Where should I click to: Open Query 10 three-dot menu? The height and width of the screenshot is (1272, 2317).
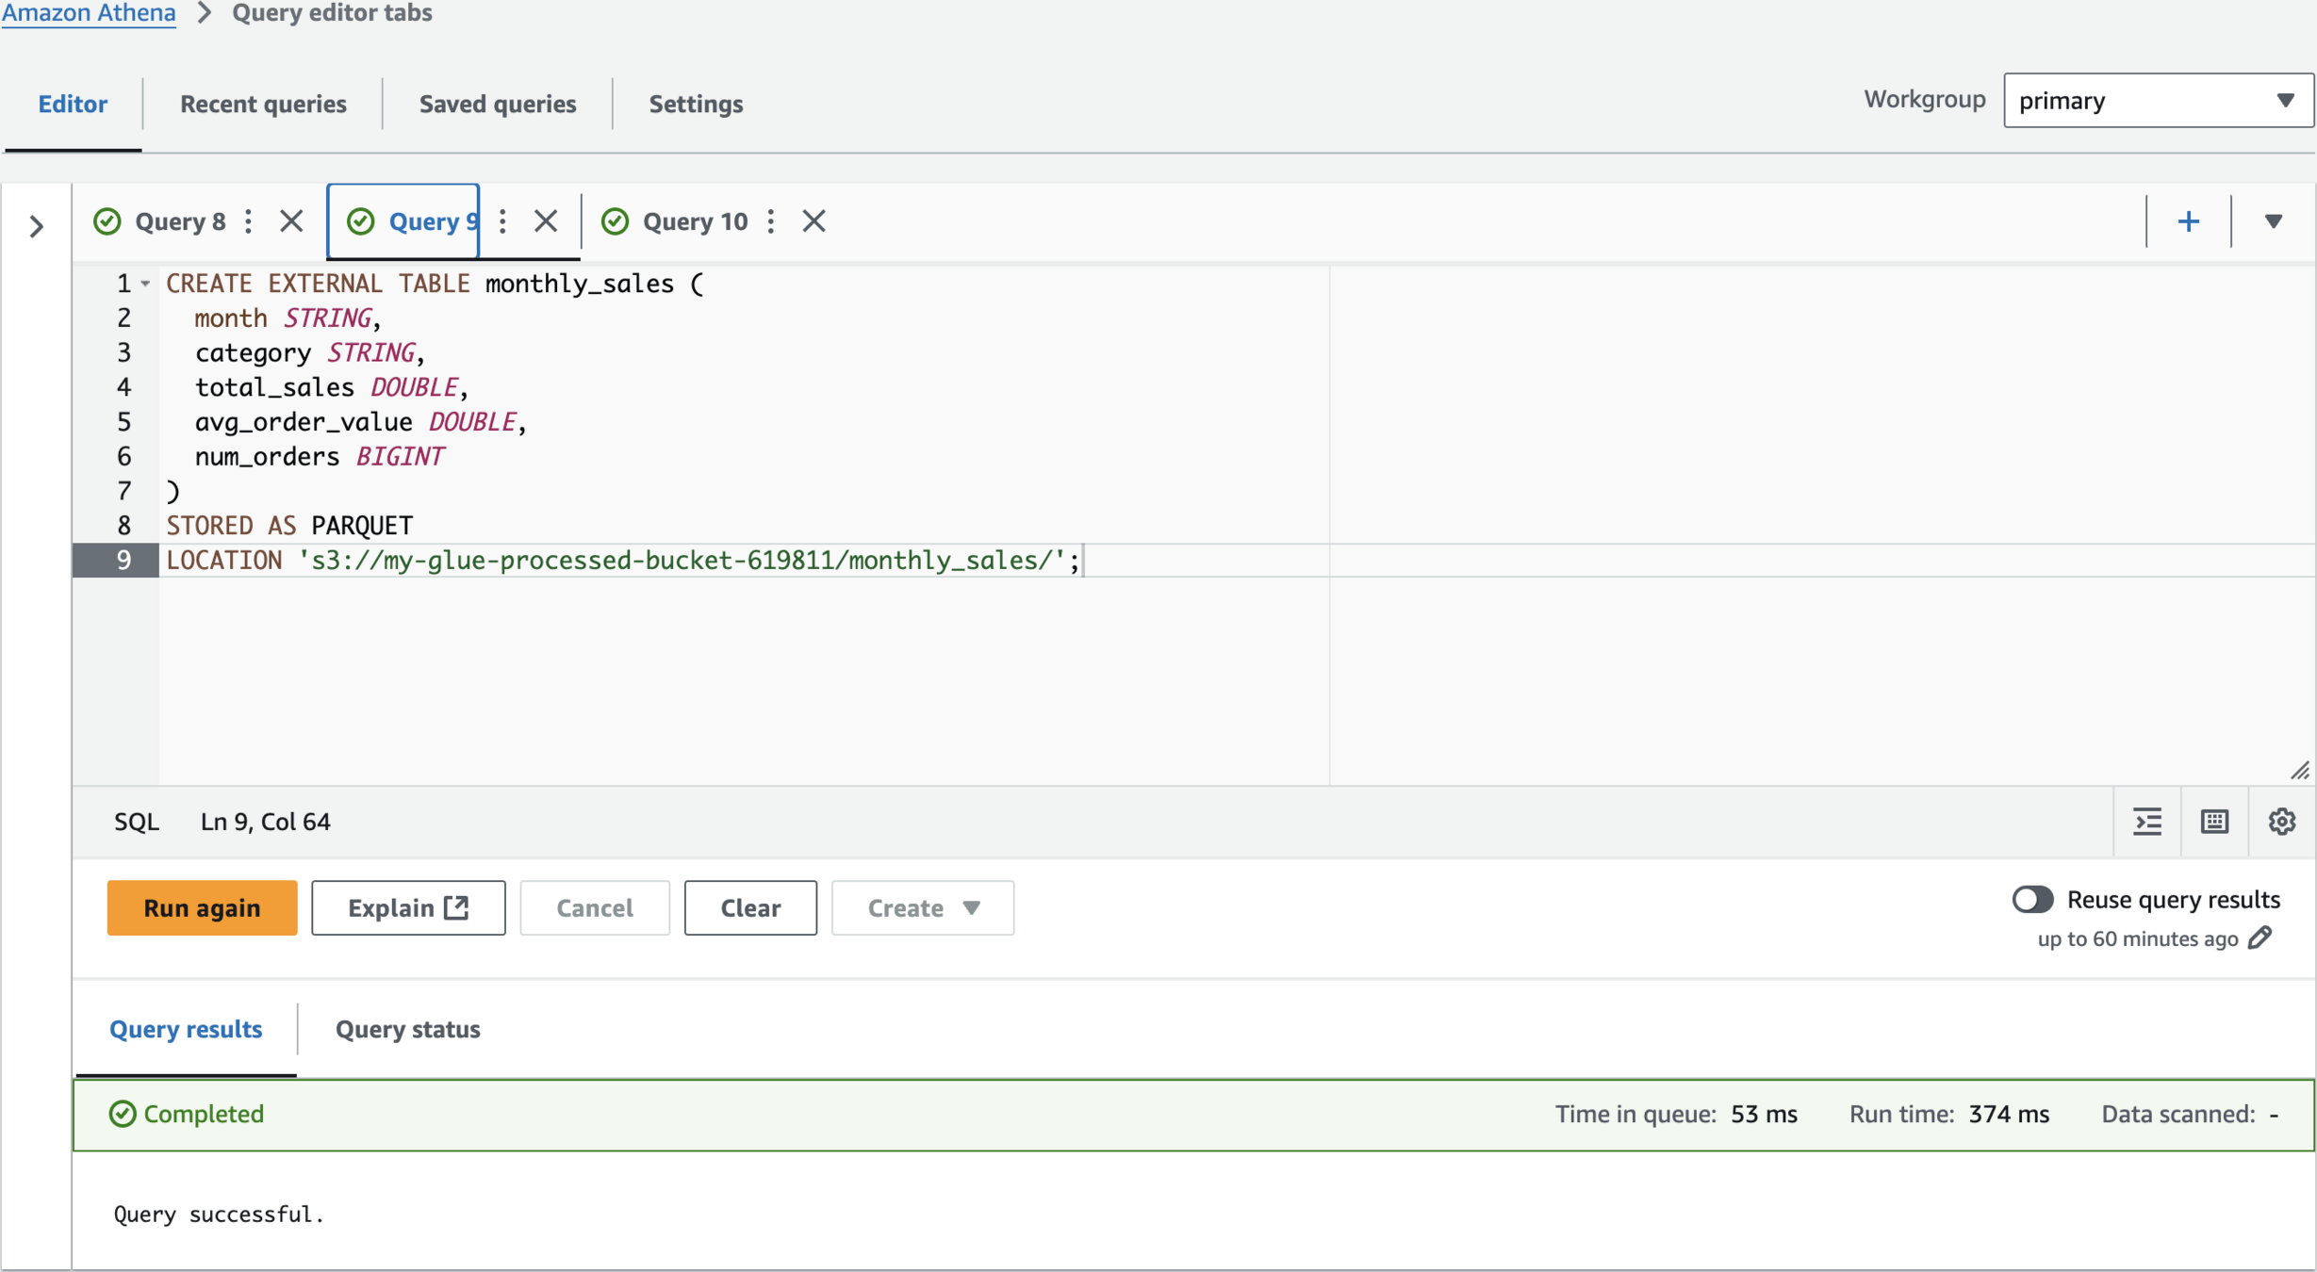(x=771, y=221)
